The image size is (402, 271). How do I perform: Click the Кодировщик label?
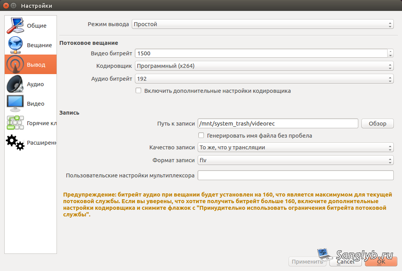tap(114, 66)
